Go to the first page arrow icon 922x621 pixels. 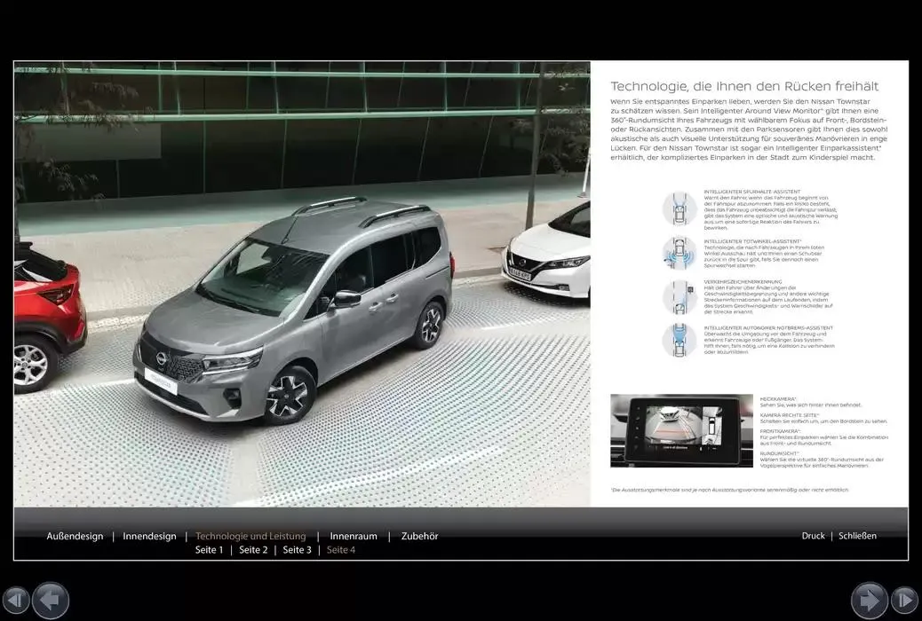point(16,600)
